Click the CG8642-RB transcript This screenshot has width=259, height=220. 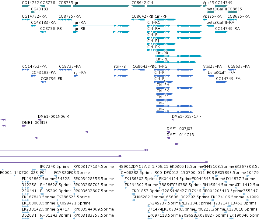pyautogui.click(x=138, y=20)
